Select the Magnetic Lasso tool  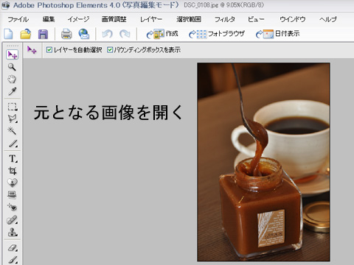[x=13, y=119]
